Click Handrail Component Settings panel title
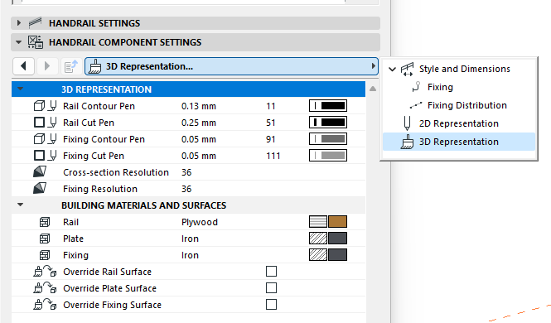Screen dimensions: 551x323 point(125,42)
